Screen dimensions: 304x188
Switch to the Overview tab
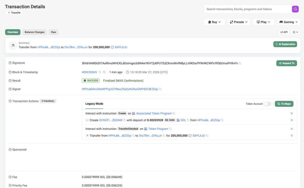coord(13,32)
